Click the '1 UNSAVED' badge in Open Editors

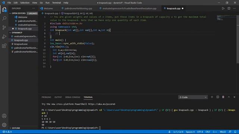point(32,13)
